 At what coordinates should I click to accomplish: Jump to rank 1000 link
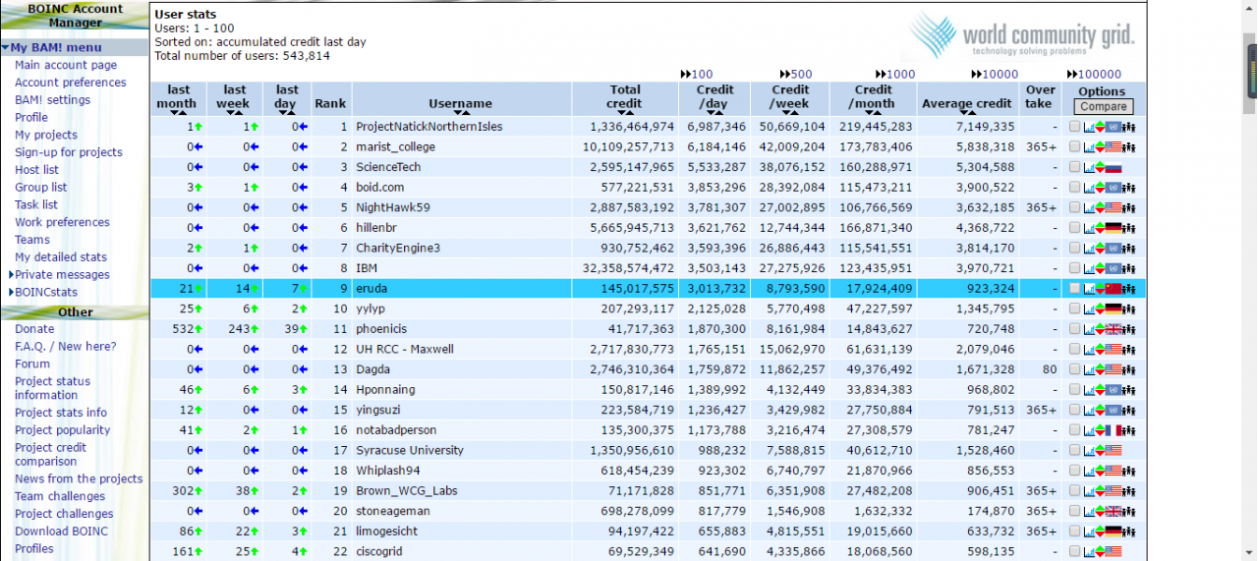point(894,74)
